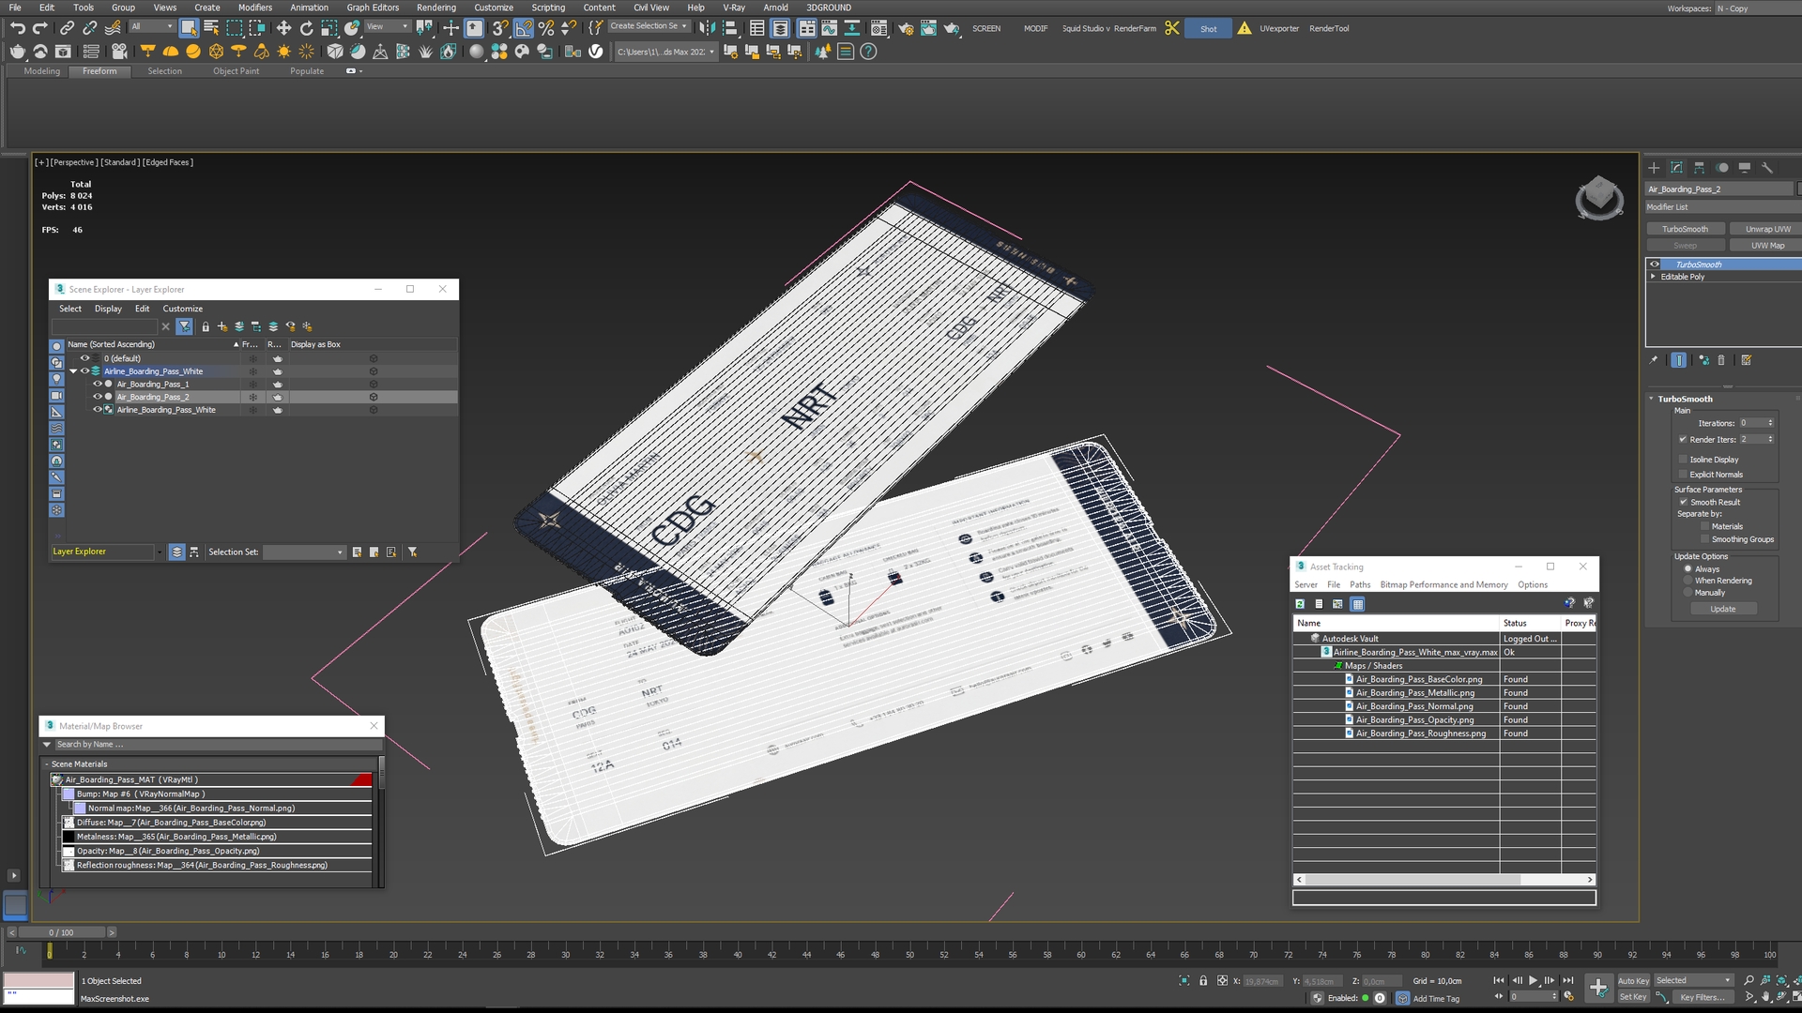
Task: Click the Auto Key button
Action: 1633,981
